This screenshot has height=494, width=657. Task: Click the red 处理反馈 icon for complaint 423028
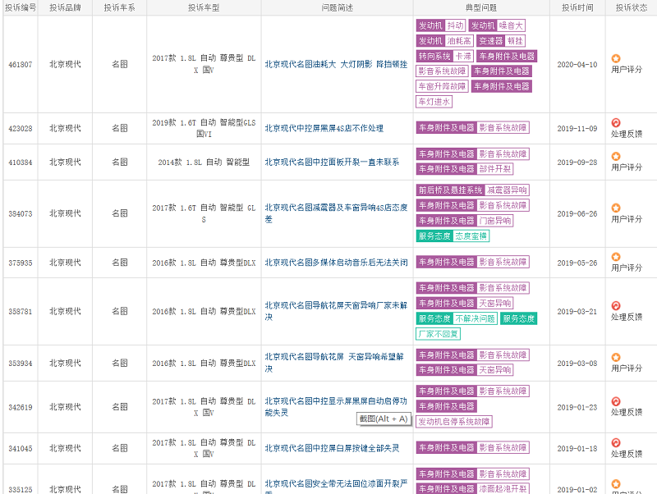click(x=616, y=123)
